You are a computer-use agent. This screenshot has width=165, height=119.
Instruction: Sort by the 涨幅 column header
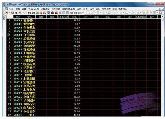41,17
